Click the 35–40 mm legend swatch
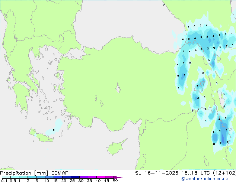 (x=92, y=177)
